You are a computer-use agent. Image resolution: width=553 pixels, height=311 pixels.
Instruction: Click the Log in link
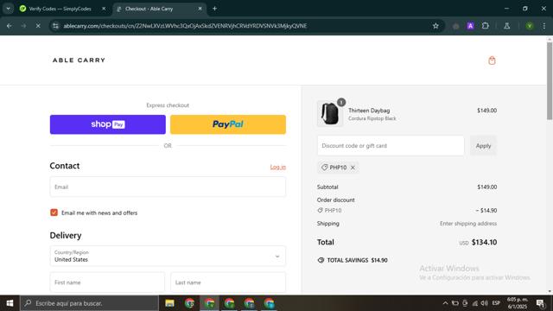pos(278,167)
